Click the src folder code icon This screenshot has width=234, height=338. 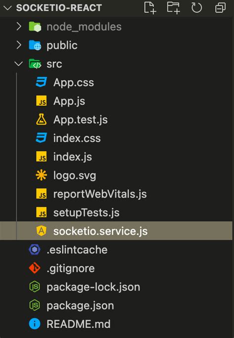pos(35,64)
